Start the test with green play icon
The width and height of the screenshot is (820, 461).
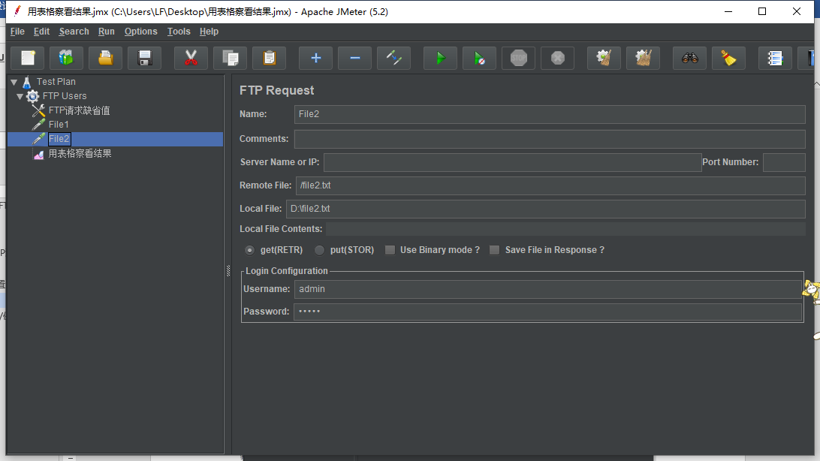tap(440, 58)
